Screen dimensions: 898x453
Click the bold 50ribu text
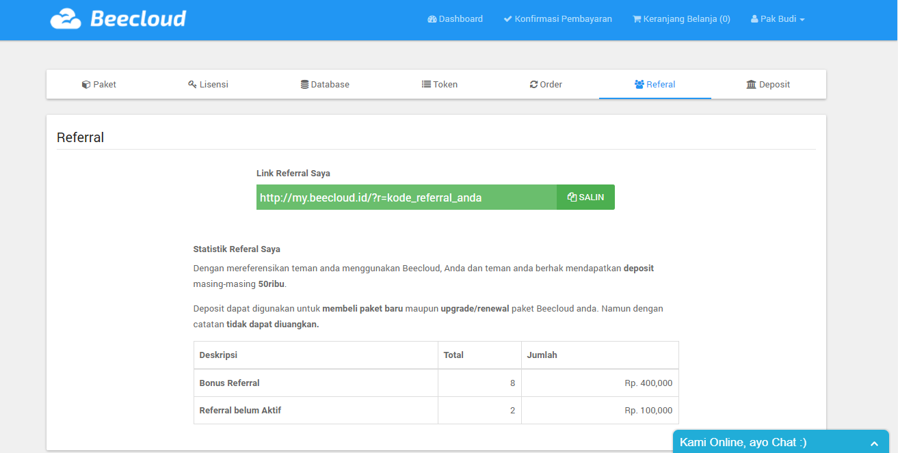pyautogui.click(x=272, y=284)
